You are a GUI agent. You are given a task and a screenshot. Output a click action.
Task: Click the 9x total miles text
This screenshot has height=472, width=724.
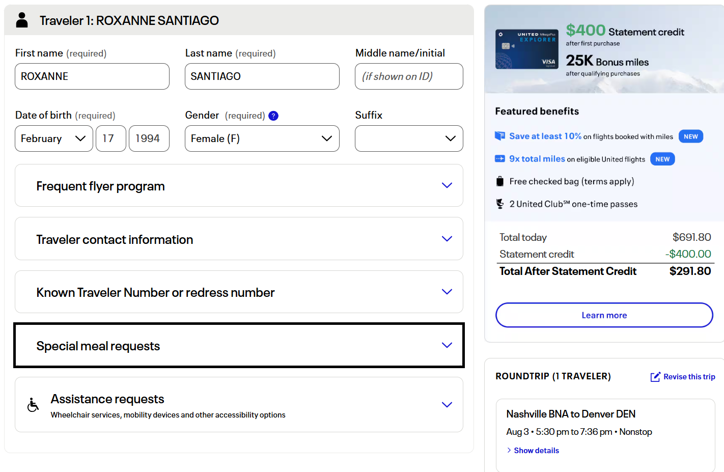(x=537, y=159)
